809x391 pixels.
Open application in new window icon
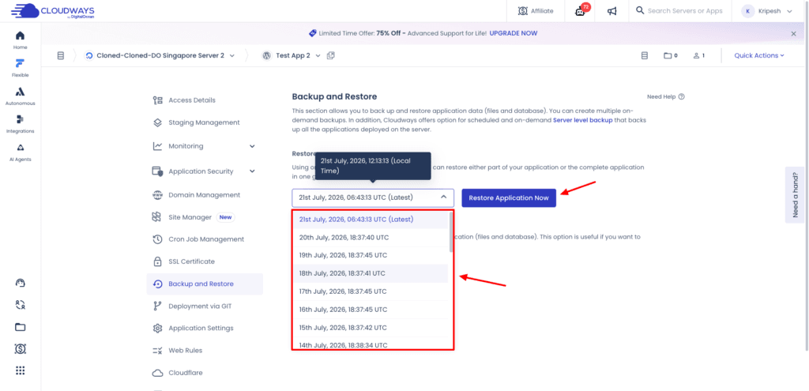point(331,55)
